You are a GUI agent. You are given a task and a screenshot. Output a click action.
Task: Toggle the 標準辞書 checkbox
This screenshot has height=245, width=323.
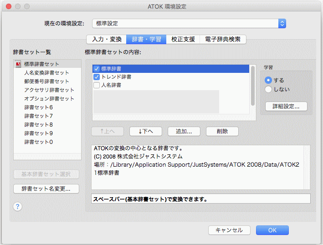[x=97, y=69]
